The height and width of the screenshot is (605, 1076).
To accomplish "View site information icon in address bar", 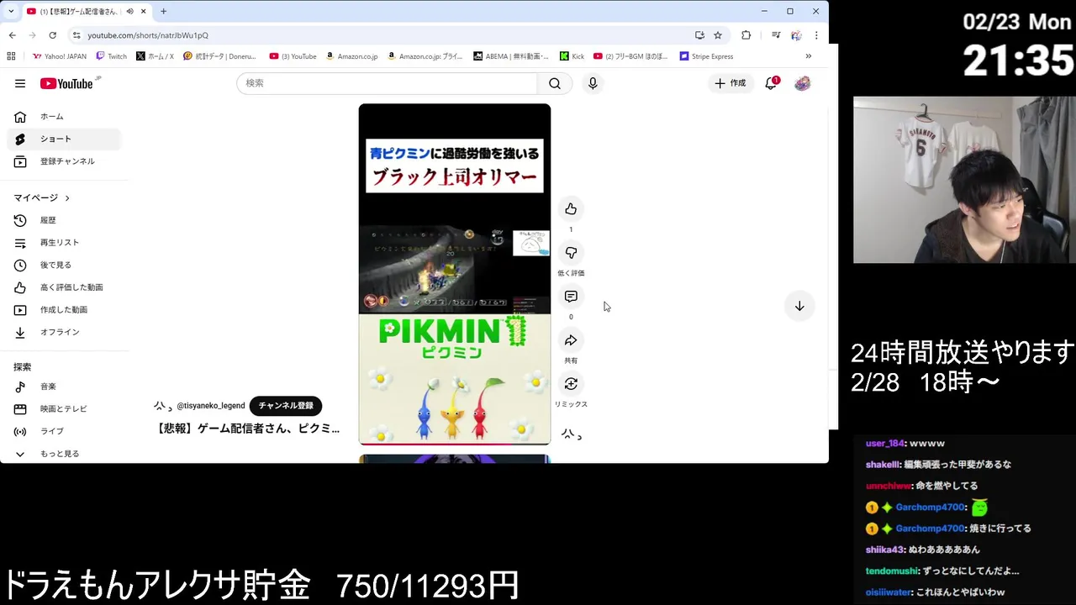I will point(76,35).
